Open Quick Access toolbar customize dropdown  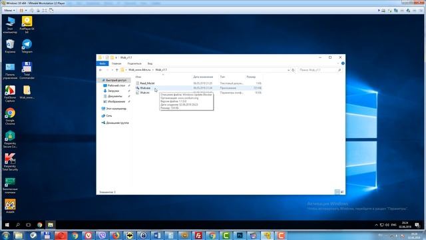[116, 58]
